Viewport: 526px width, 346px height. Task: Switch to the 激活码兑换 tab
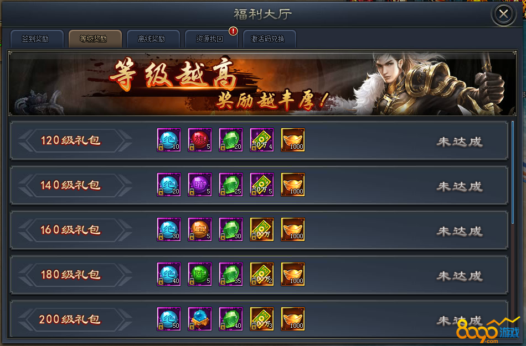tap(269, 39)
